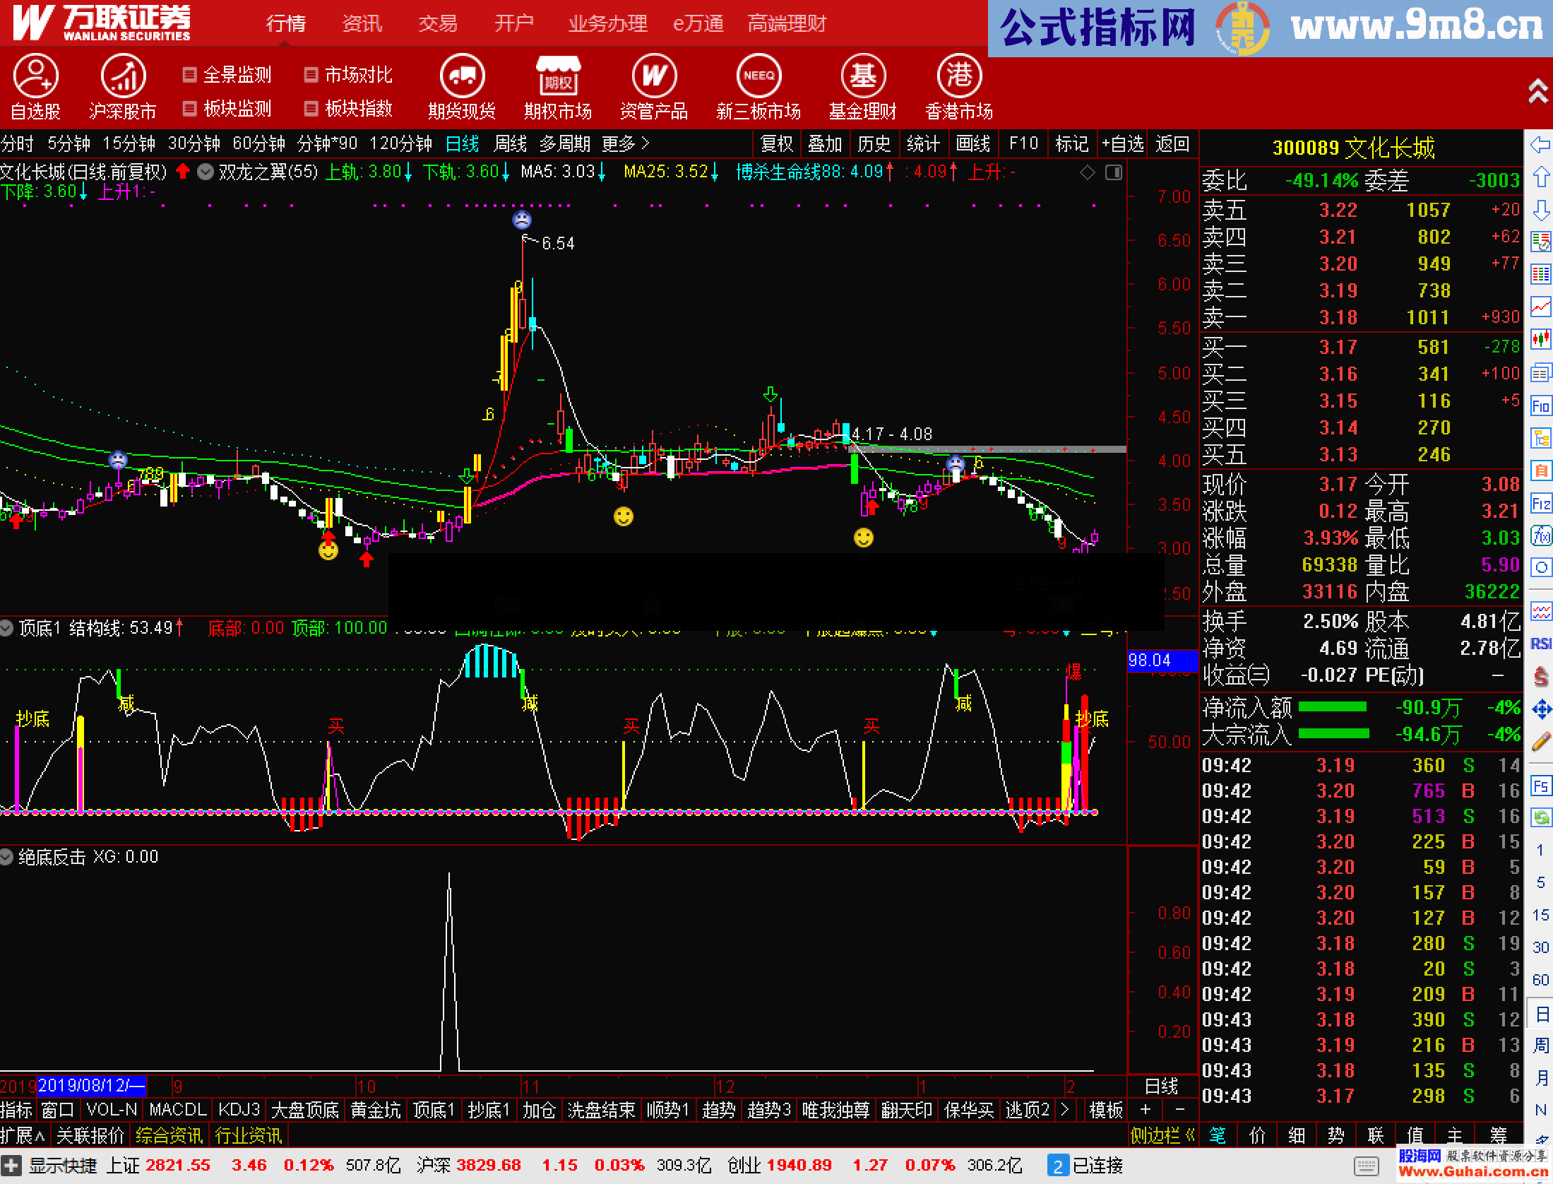Click the candlestick chart icon in right sidebar
The height and width of the screenshot is (1184, 1553).
(1540, 340)
